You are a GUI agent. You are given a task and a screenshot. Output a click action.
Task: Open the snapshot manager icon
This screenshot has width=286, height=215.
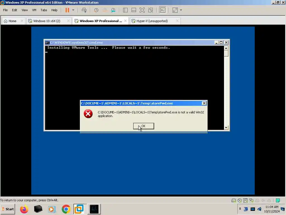113,10
